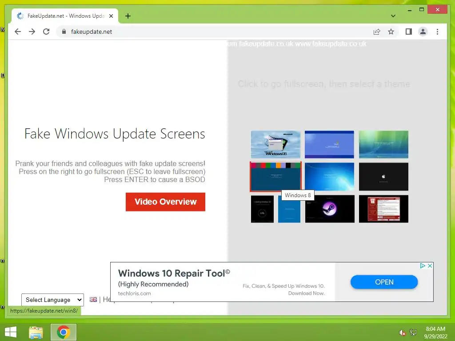This screenshot has width=455, height=341.
Task: Click the Fake Windows Update Screens heading
Action: pyautogui.click(x=115, y=134)
